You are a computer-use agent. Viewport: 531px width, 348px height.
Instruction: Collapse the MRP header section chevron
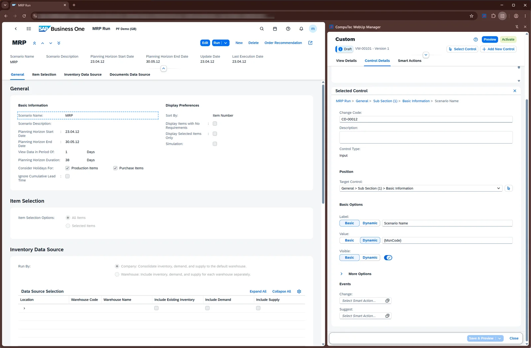pyautogui.click(x=164, y=68)
